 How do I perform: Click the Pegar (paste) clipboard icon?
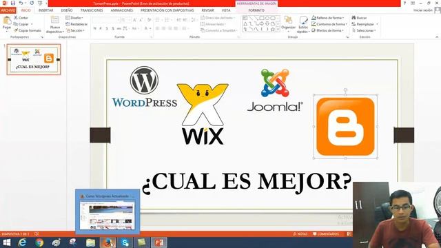tap(7, 21)
